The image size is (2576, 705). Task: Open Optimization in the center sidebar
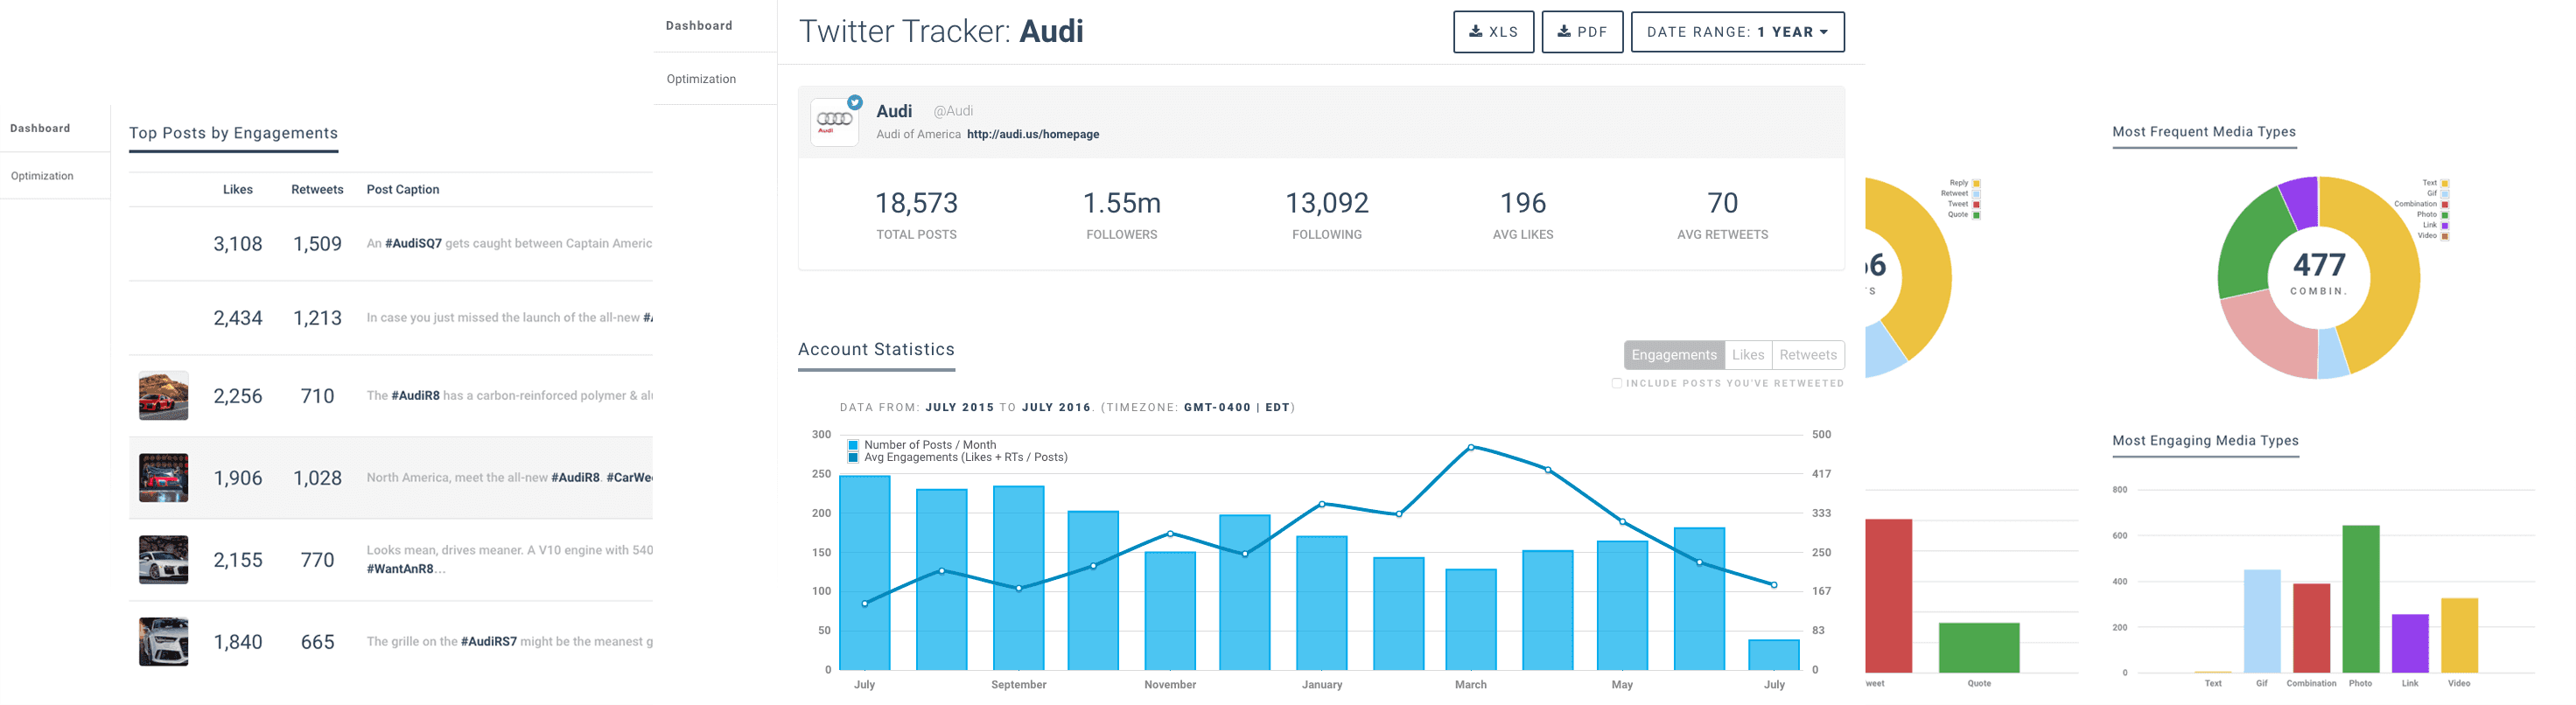click(701, 79)
